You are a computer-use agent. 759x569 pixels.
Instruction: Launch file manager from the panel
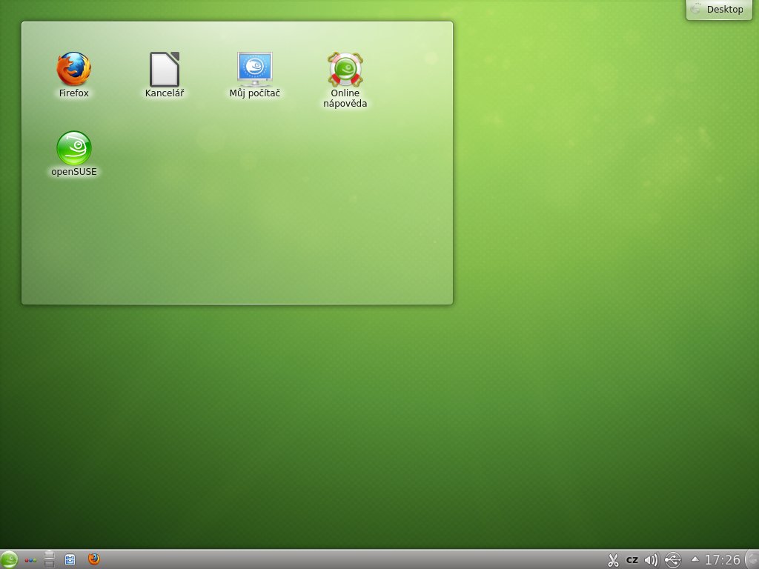(x=70, y=560)
